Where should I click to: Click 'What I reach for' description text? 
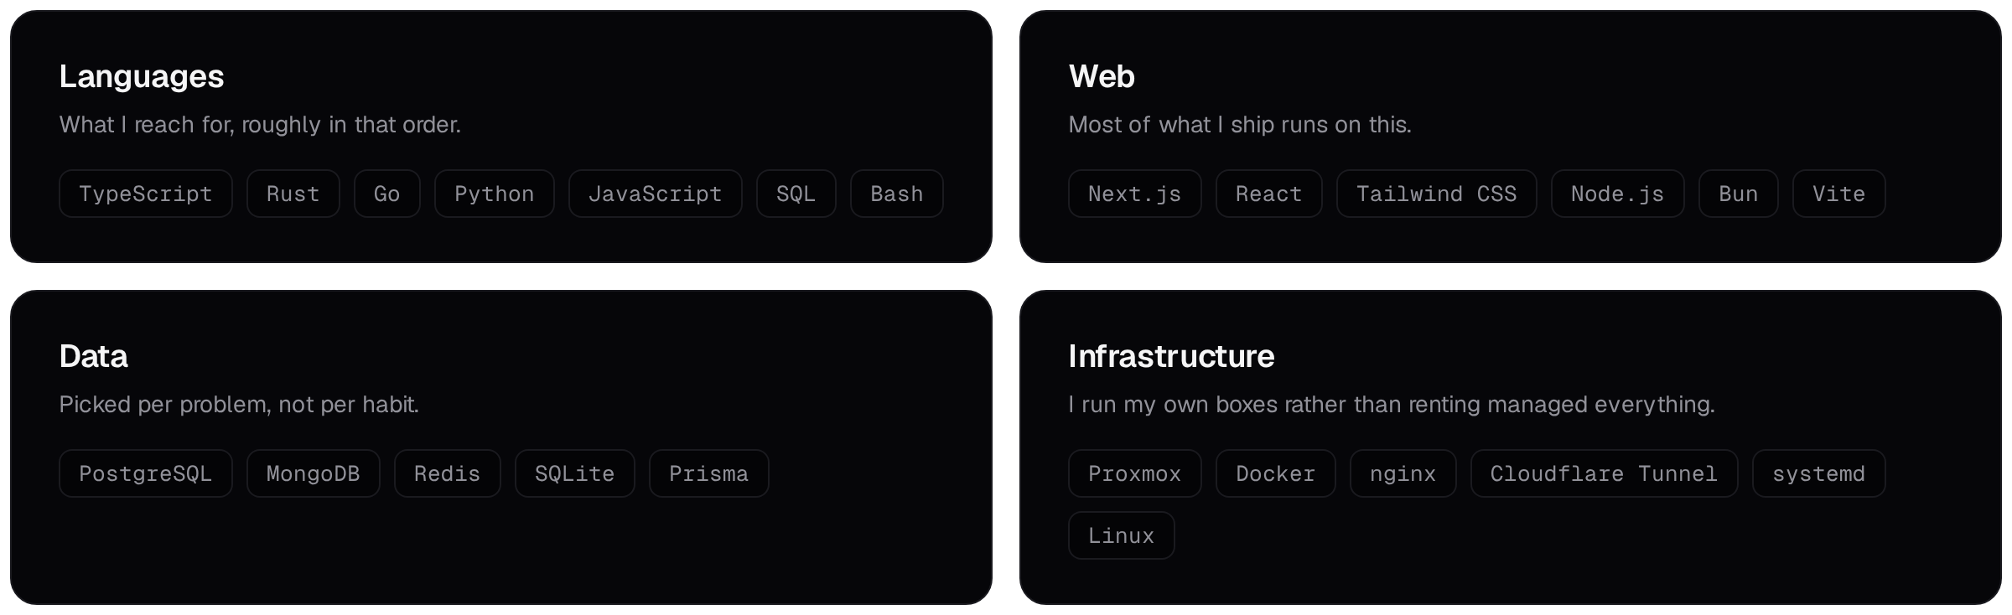pyautogui.click(x=260, y=125)
